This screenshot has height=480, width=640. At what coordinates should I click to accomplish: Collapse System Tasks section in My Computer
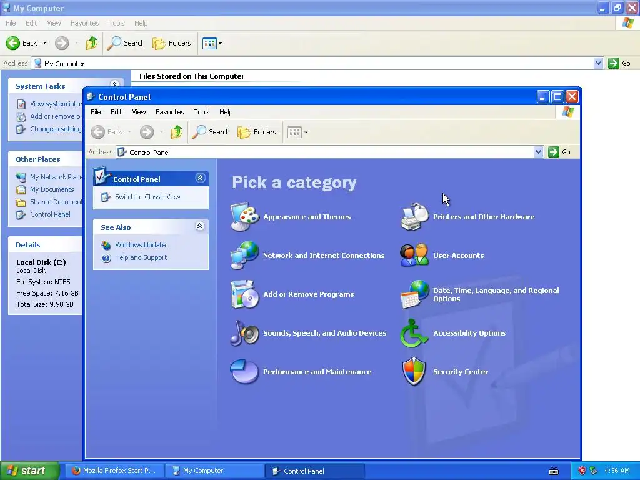click(115, 84)
